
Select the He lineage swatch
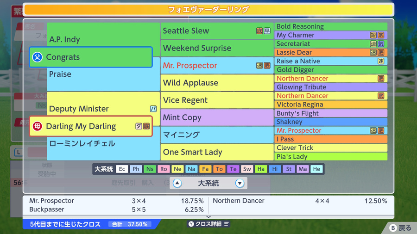316,169
